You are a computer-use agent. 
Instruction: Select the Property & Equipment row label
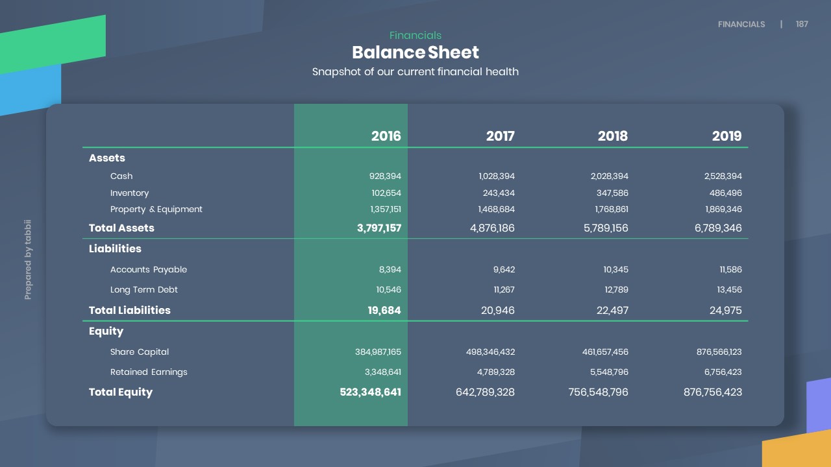coord(156,210)
